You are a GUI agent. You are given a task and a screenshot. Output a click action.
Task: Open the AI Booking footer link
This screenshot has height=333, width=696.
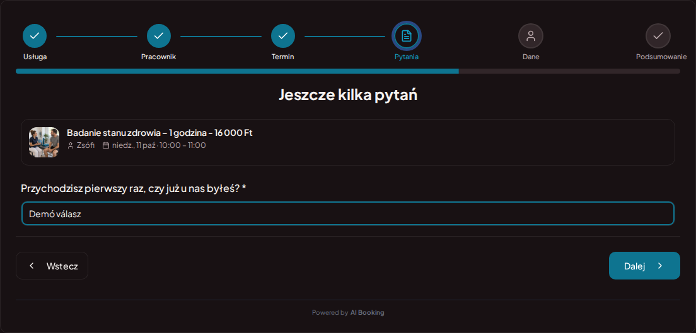tap(367, 313)
